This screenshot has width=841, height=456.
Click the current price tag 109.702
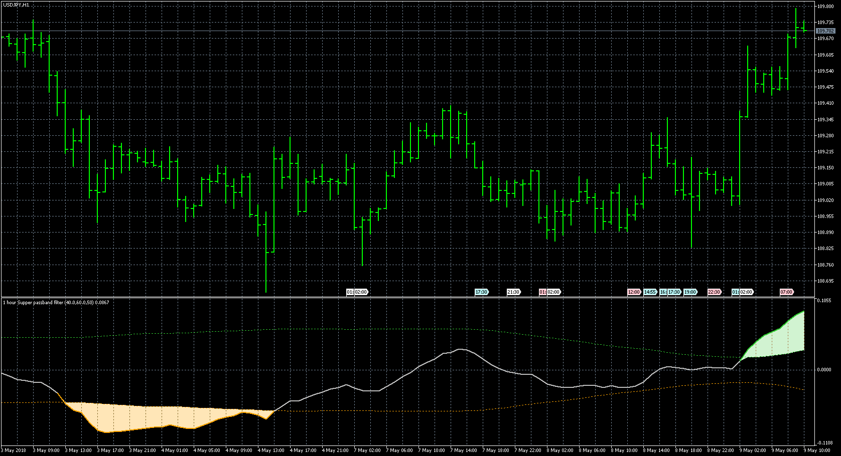[825, 31]
